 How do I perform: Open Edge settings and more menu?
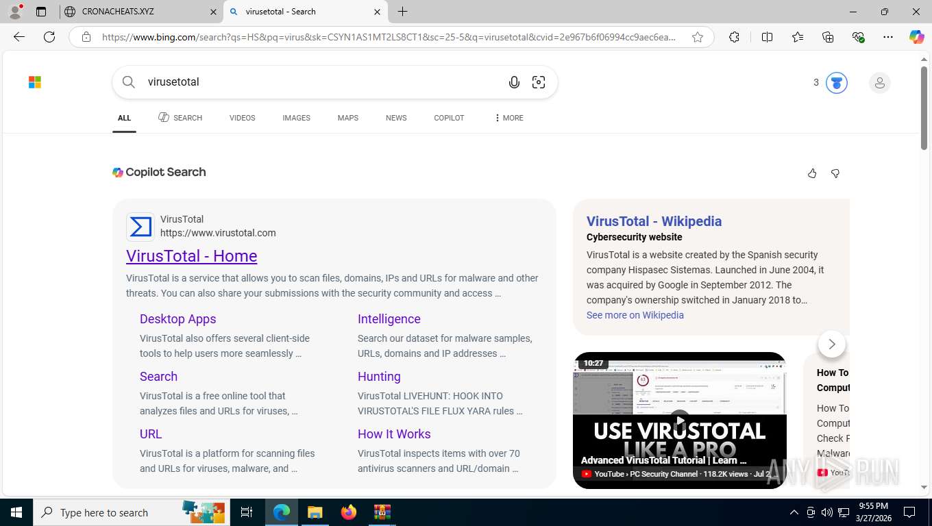pos(888,37)
